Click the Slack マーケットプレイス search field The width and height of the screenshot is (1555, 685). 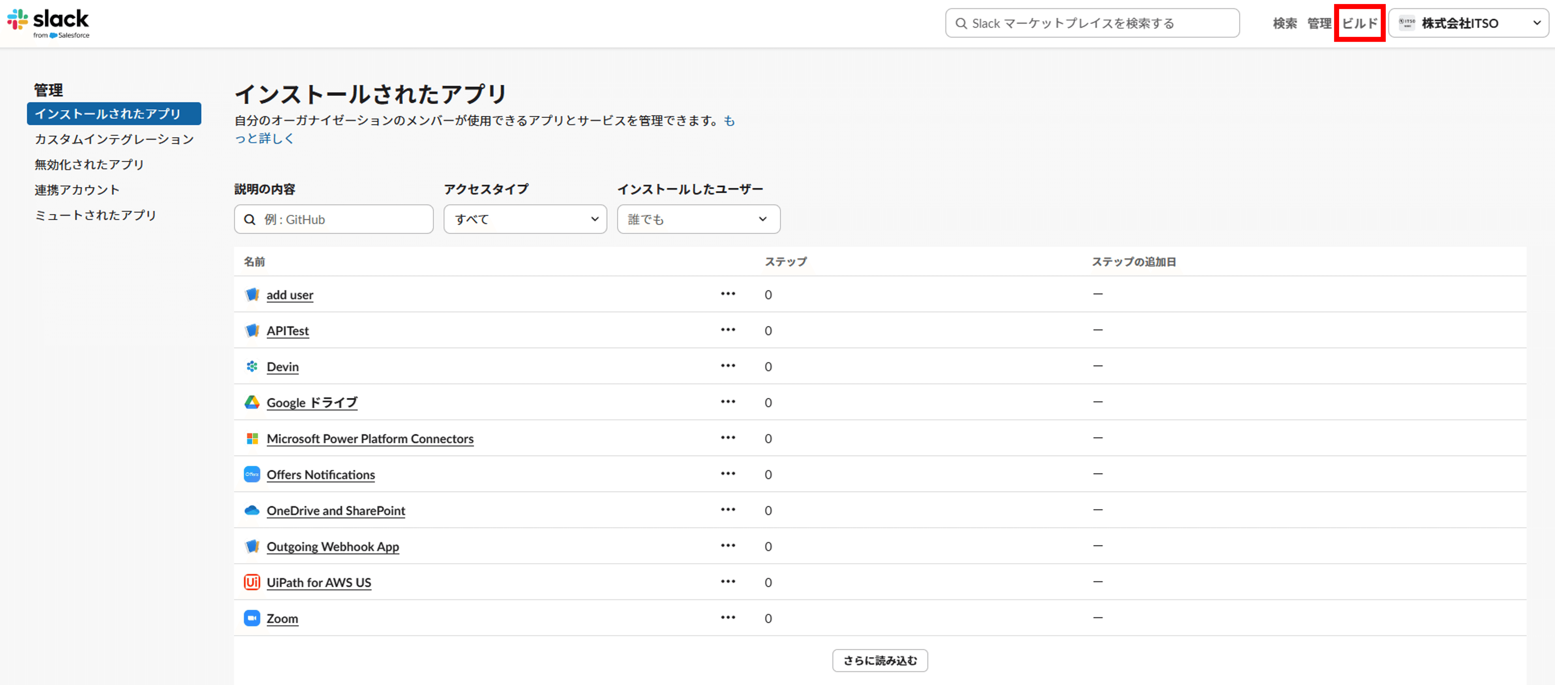[1093, 23]
